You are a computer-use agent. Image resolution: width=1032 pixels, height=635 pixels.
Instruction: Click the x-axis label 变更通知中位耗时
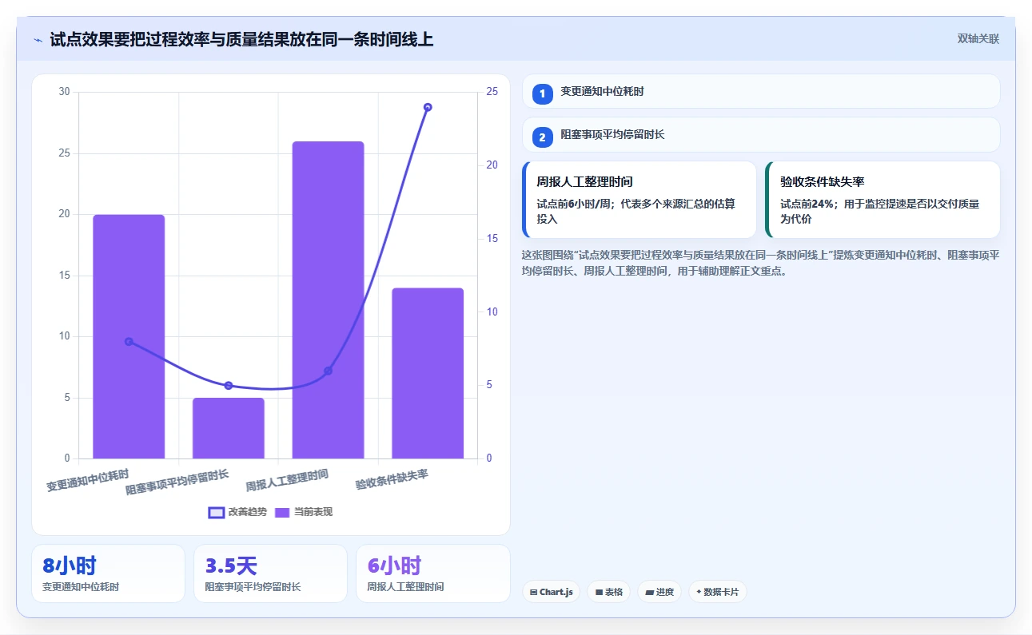88,480
